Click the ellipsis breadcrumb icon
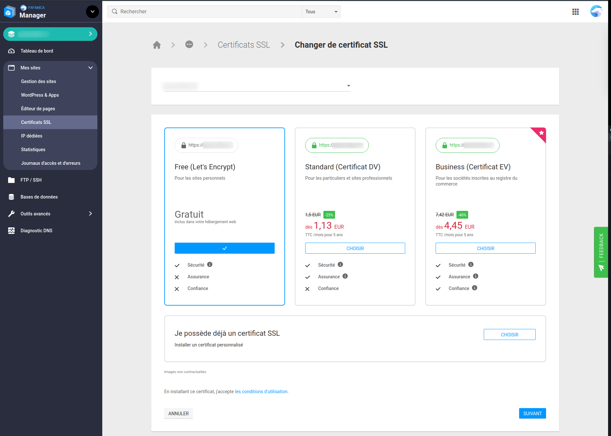Viewport: 611px width, 436px height. [x=189, y=44]
